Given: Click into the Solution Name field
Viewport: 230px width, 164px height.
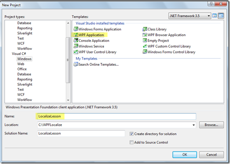Looking at the screenshot, I should click(81, 133).
